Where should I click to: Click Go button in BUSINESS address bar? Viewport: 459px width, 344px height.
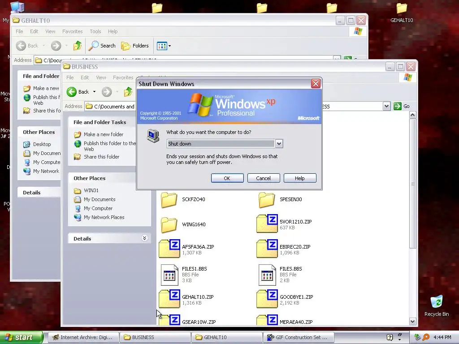(402, 106)
